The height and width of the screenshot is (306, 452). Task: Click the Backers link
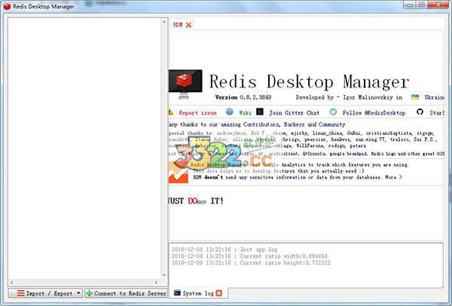(294, 124)
